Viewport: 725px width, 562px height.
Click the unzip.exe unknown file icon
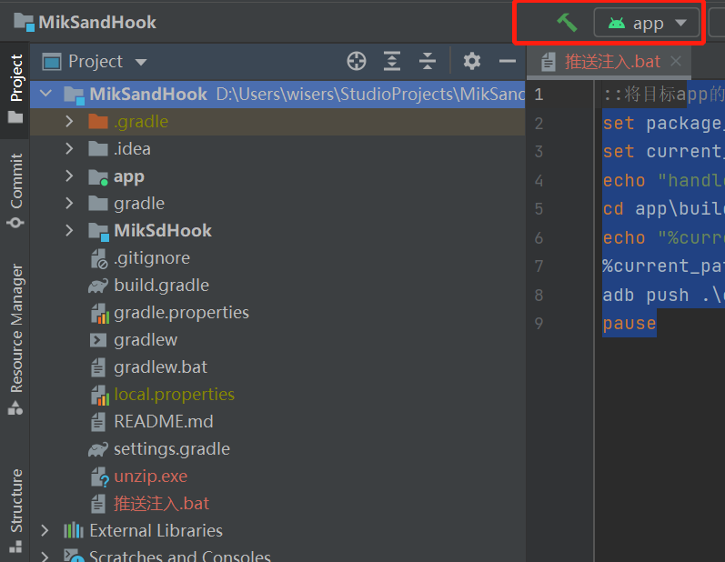point(99,477)
